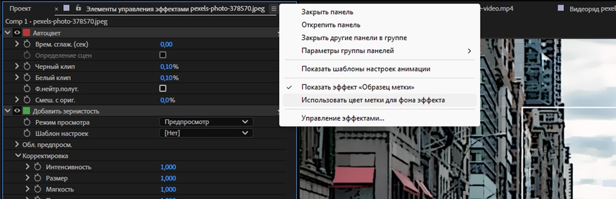Click stopwatch for Белый клип
The width and height of the screenshot is (616, 199).
click(x=28, y=78)
